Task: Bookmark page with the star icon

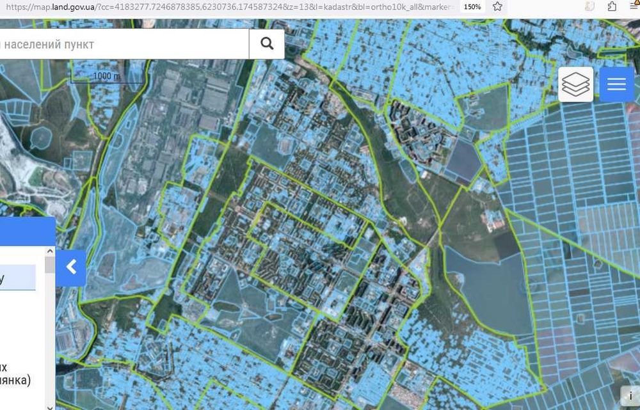Action: [497, 6]
